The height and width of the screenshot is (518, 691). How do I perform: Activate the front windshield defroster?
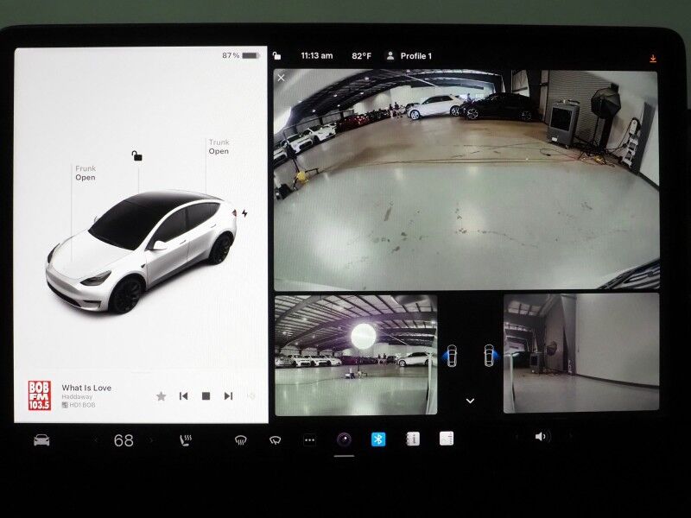(x=241, y=440)
